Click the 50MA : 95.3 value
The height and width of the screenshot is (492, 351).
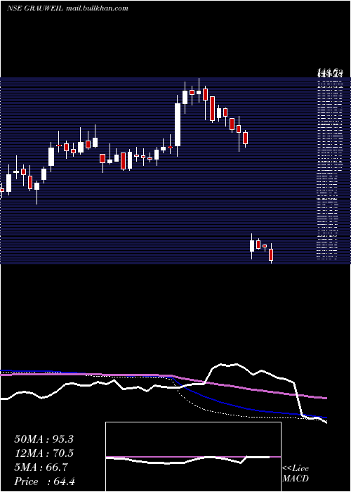[x=44, y=439]
